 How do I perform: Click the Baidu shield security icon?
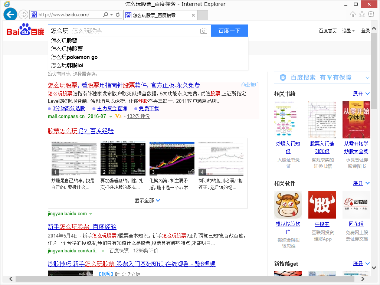[282, 78]
